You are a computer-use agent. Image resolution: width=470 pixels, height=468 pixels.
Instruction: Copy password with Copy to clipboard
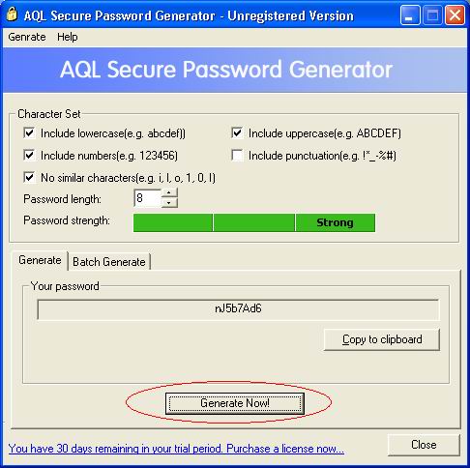click(x=382, y=339)
